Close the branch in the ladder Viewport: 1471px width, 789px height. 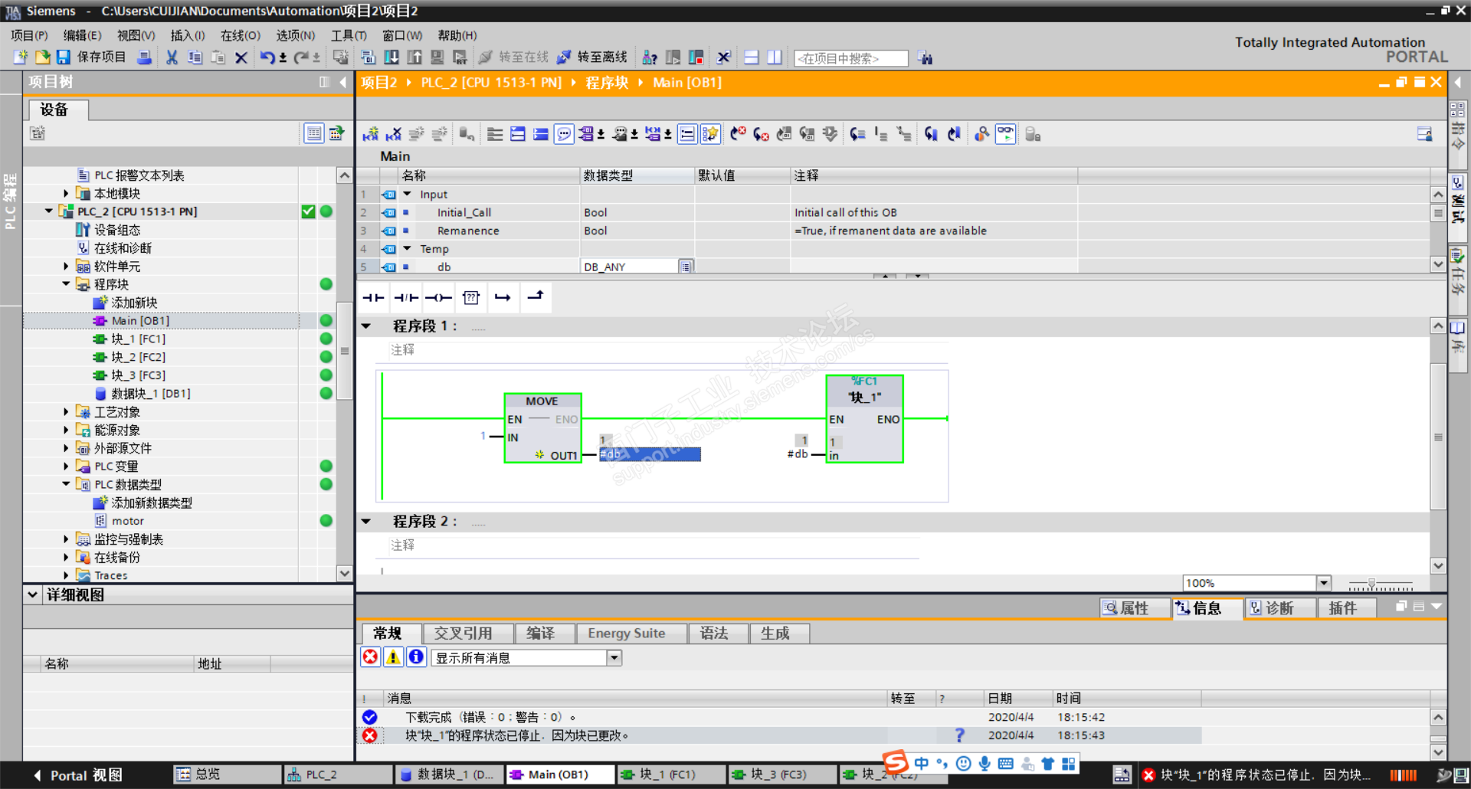pos(535,297)
